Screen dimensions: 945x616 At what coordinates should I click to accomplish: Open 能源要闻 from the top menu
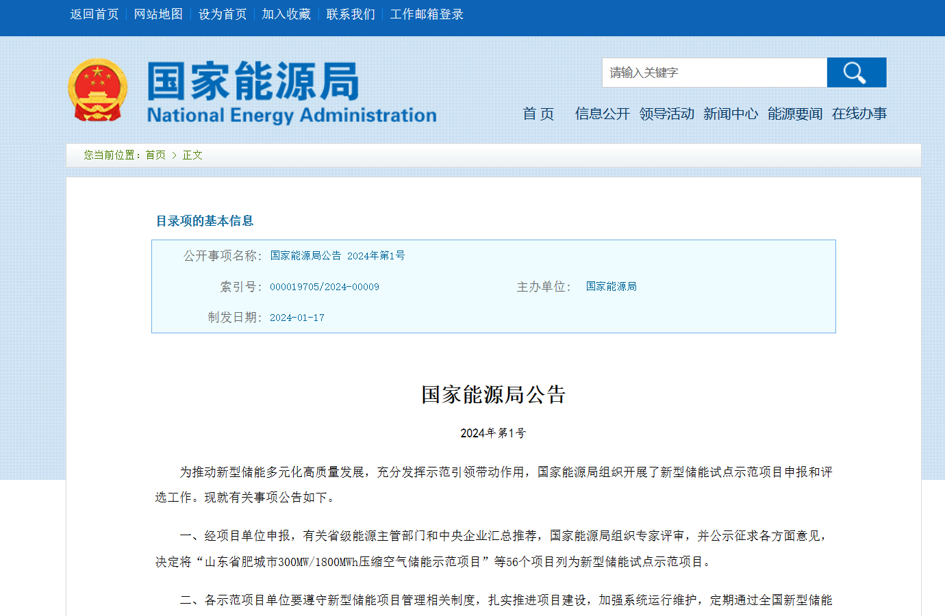click(793, 114)
